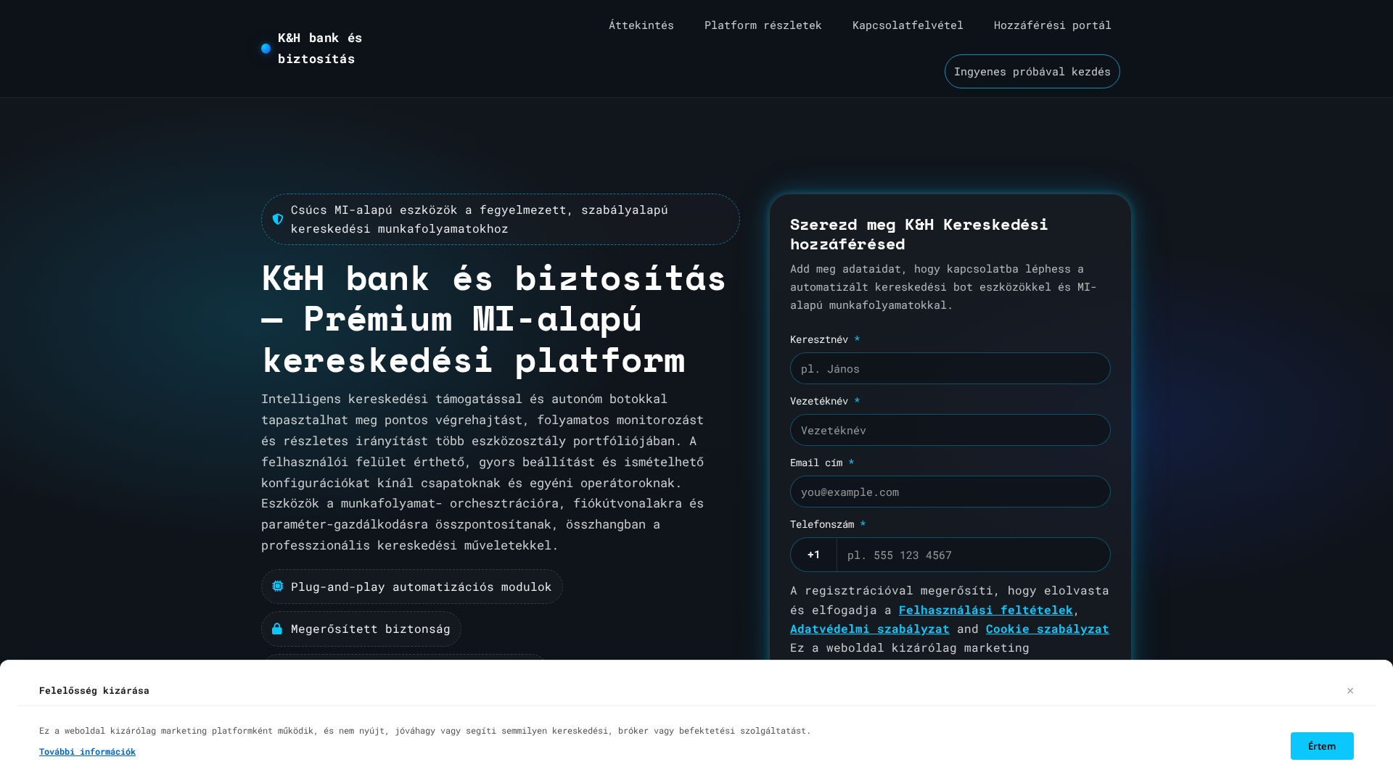
Task: Open the Felhasználási feltételek link
Action: 986,610
